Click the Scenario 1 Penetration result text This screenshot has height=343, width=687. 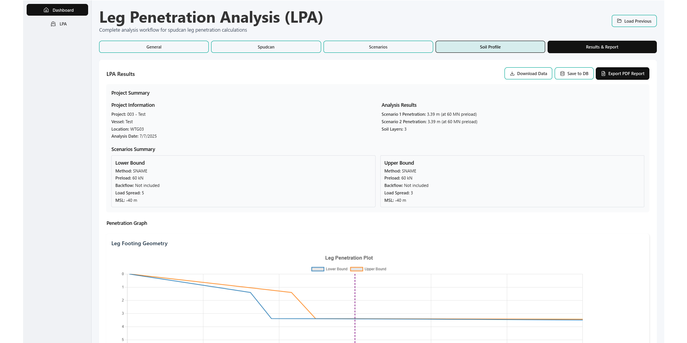429,115
